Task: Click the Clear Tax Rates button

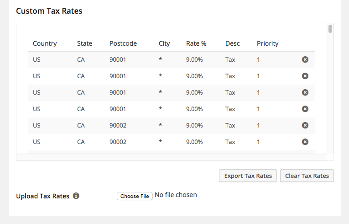Action: click(307, 176)
